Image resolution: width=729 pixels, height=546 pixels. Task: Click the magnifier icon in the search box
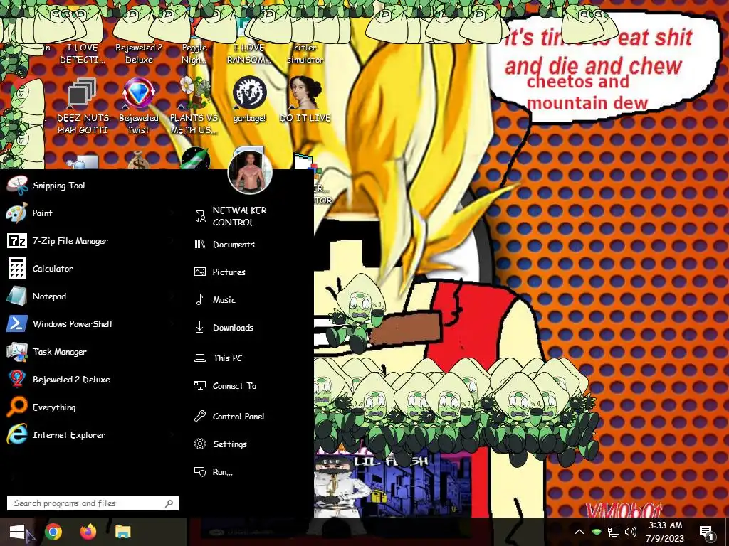click(x=169, y=503)
